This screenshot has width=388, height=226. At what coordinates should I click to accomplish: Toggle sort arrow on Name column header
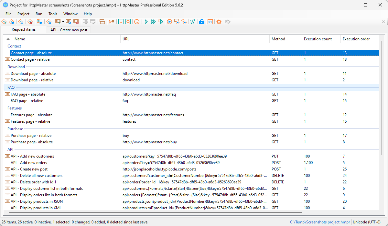pos(8,39)
